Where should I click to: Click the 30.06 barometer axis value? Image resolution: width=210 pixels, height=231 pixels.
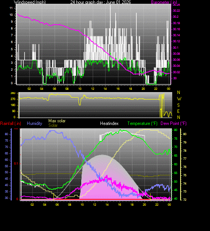click(176, 60)
